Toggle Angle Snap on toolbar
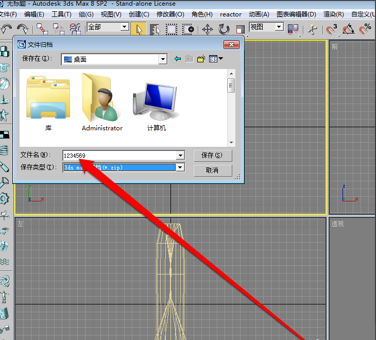 (348, 29)
